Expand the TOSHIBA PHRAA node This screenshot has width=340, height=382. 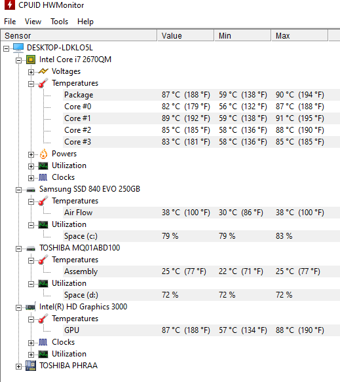click(18, 366)
